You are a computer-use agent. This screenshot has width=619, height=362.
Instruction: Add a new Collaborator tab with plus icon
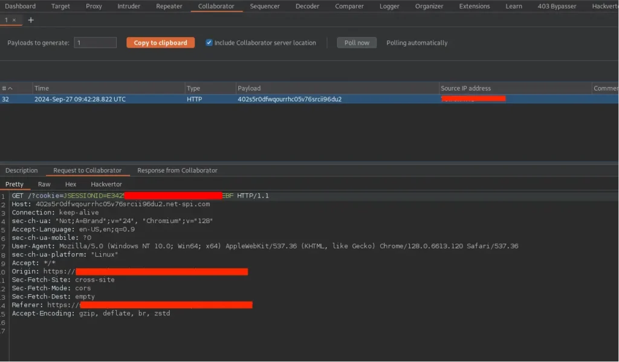coord(31,20)
